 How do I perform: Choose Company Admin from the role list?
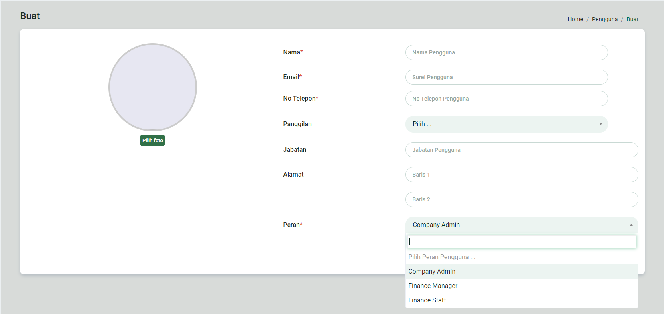click(432, 272)
